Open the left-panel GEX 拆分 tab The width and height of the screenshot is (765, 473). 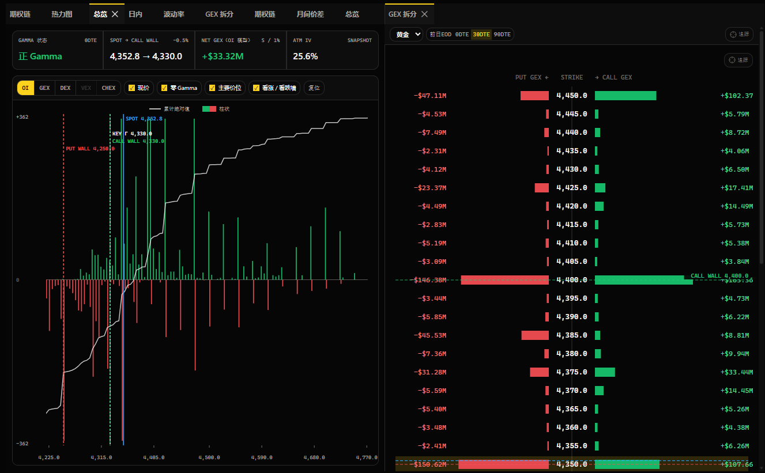click(x=219, y=14)
